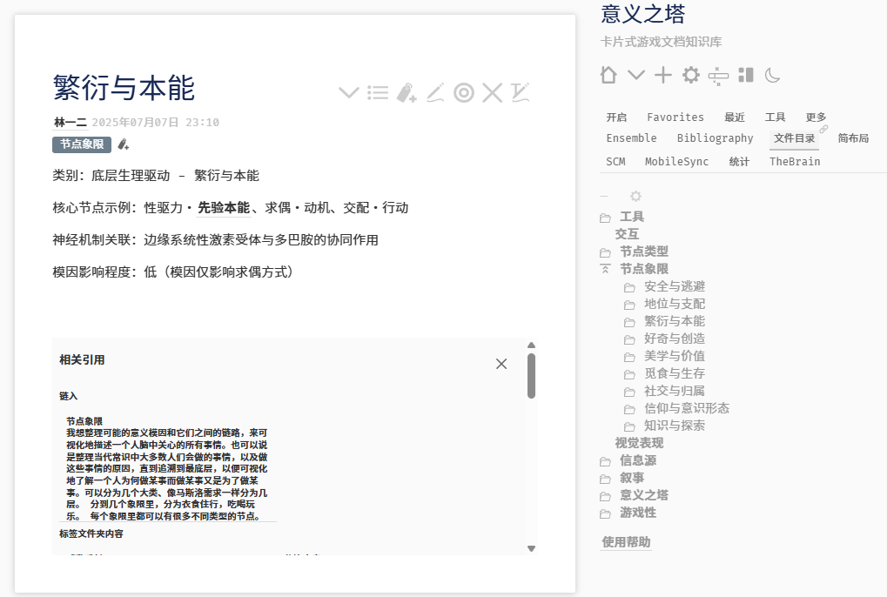Open the 视觉表现 item in the tree
Viewport: 887px width, 597px height.
click(639, 443)
